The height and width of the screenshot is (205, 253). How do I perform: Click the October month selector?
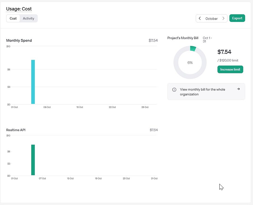(x=212, y=18)
